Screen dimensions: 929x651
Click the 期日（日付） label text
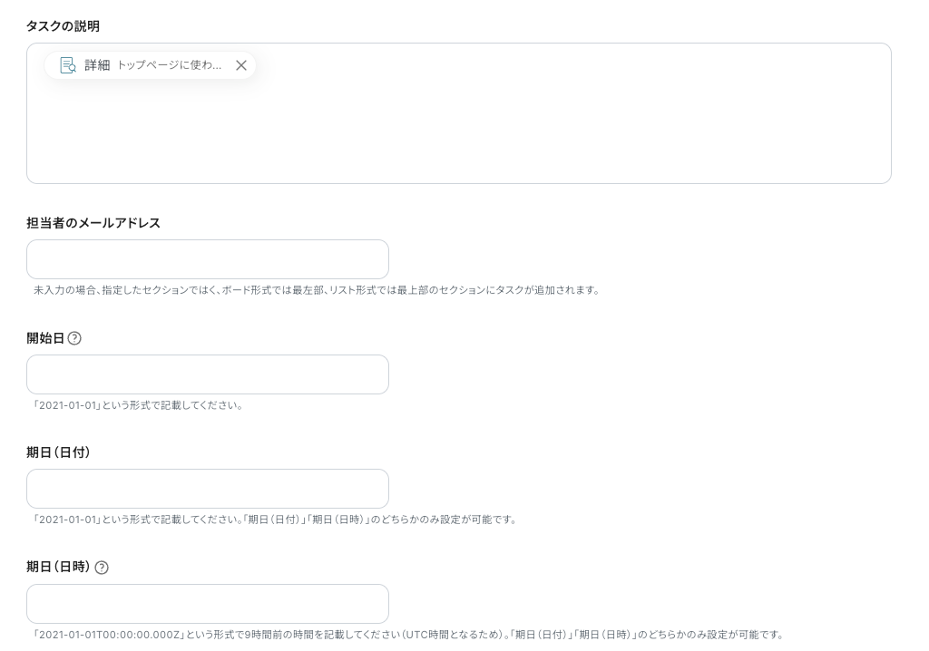[59, 452]
